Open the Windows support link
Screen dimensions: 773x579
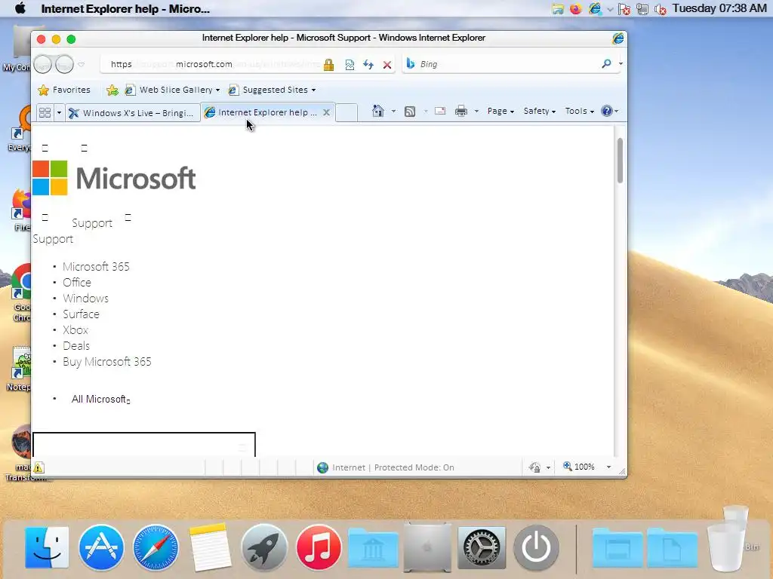[85, 299]
